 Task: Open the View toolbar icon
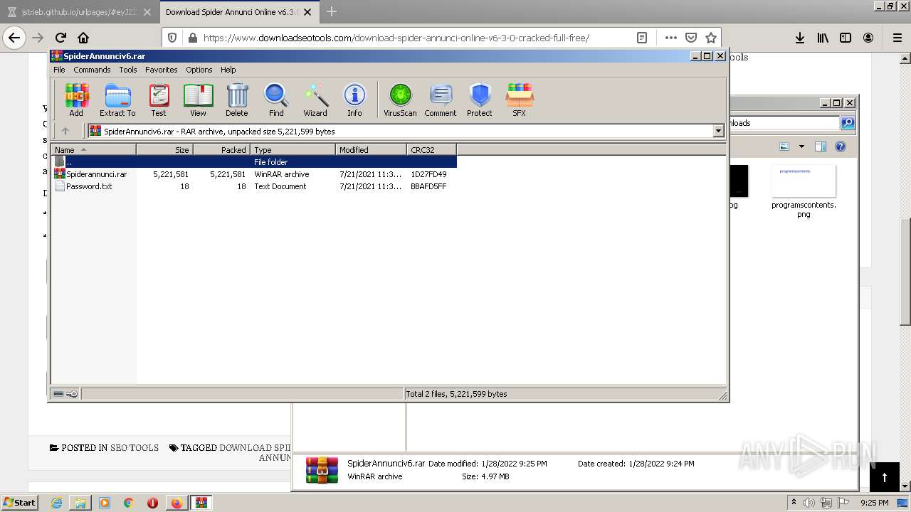(x=198, y=100)
